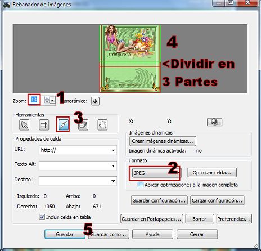Click the Guardar button
This screenshot has width=261, height=251.
pos(65,234)
